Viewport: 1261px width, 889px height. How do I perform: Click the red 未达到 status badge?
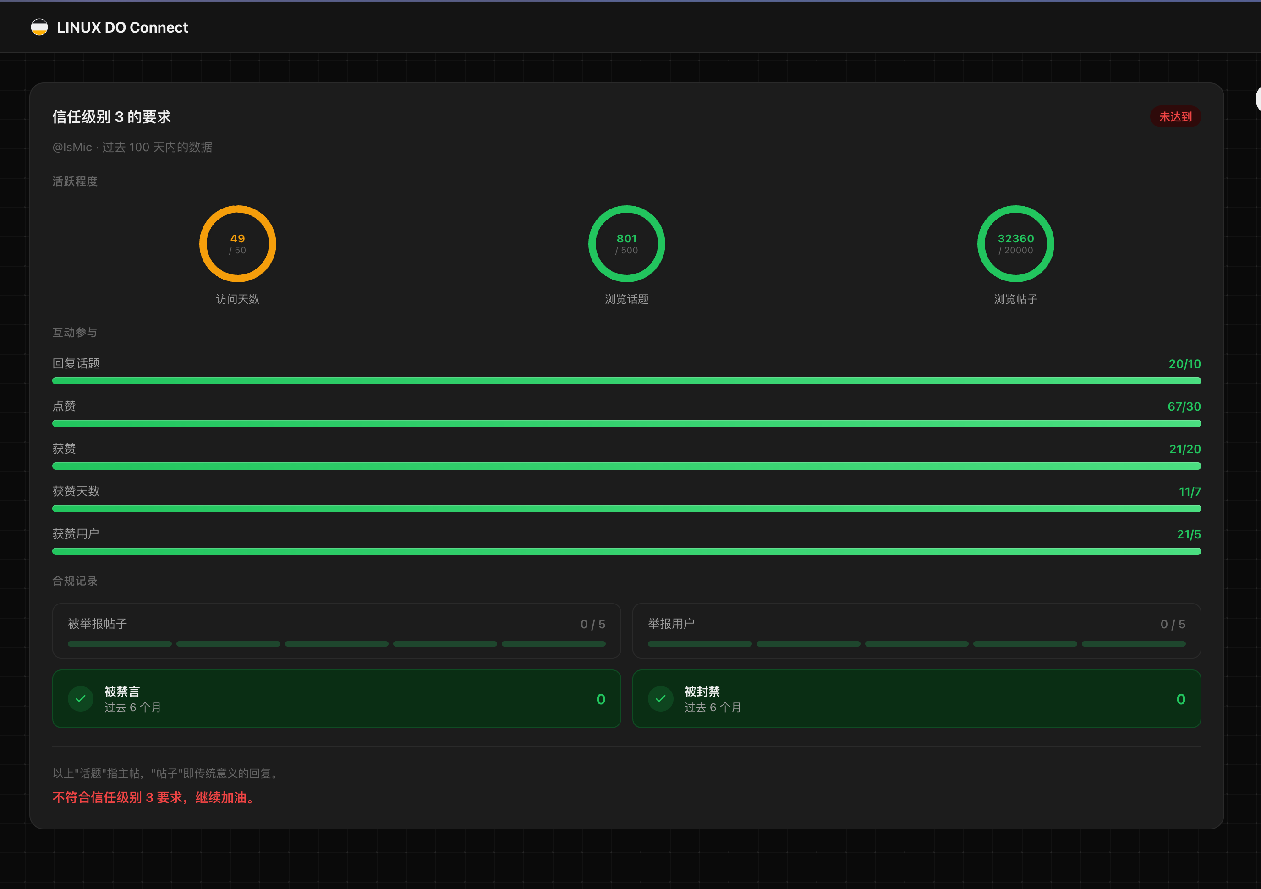pos(1175,116)
